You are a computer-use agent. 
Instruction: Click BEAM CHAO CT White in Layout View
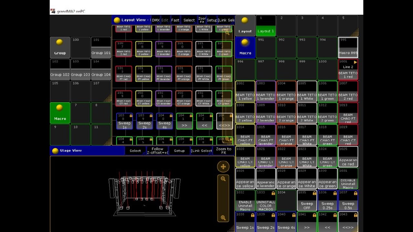coord(204,99)
